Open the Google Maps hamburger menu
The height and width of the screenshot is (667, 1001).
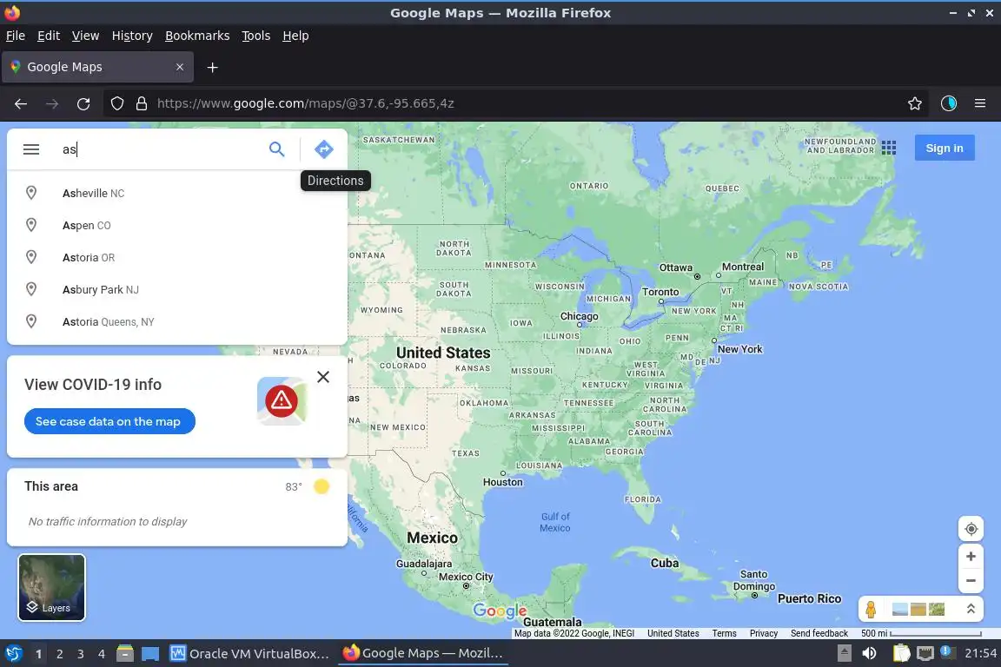coord(31,149)
